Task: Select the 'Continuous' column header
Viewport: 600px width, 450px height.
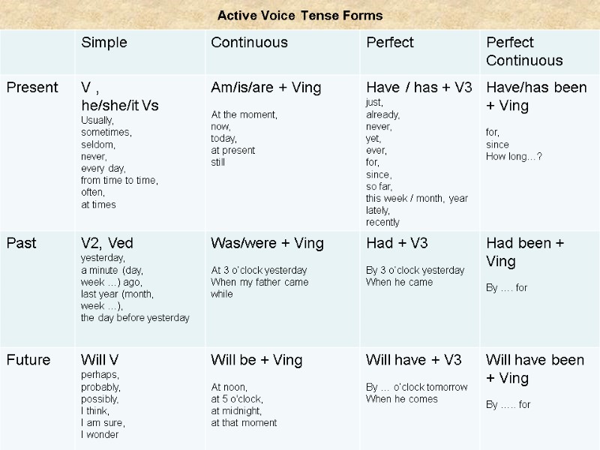Action: click(249, 43)
